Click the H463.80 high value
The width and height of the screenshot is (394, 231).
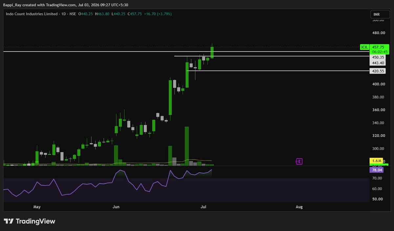click(x=102, y=14)
